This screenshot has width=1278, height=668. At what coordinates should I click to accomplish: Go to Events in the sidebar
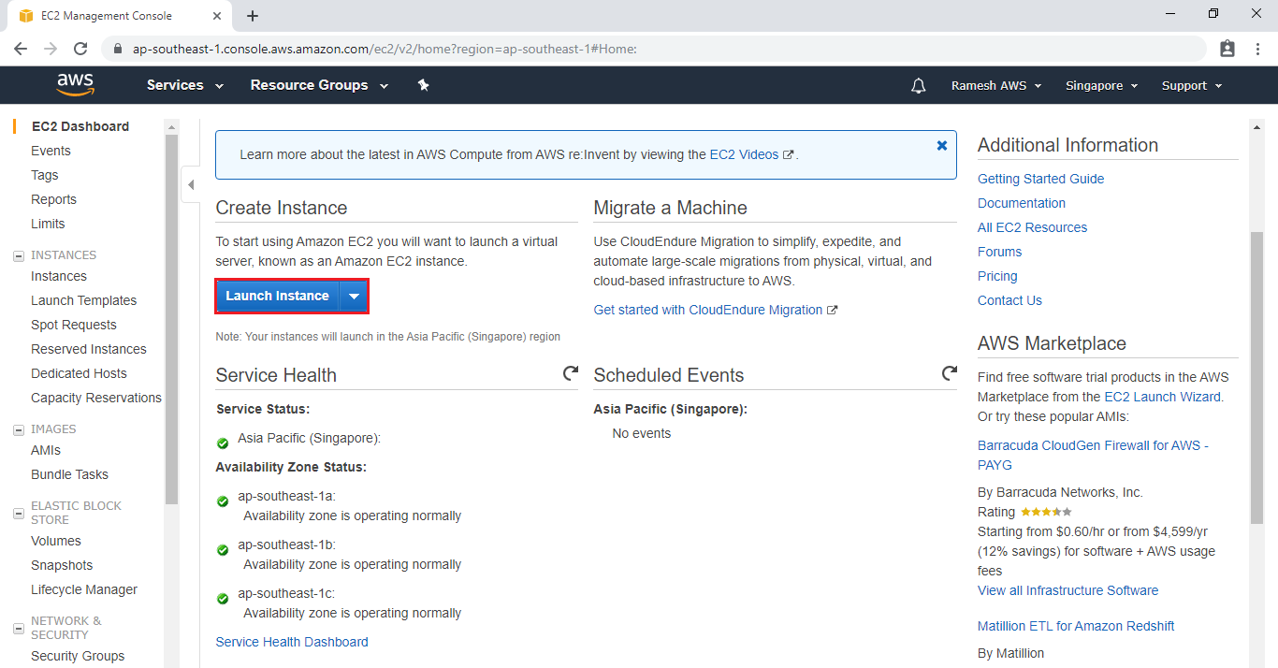[51, 151]
